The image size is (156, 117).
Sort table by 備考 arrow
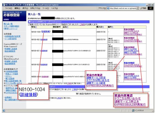click(112, 27)
